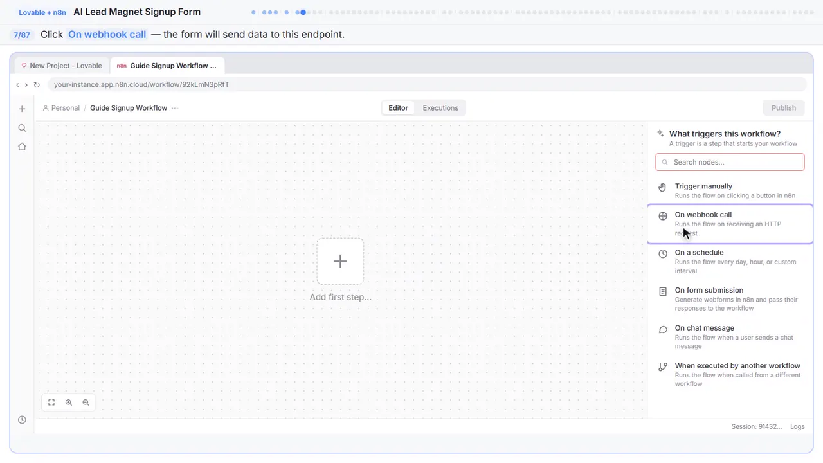Viewport: 823px width, 463px height.
Task: Choose the On chat message bubble icon
Action: point(663,329)
